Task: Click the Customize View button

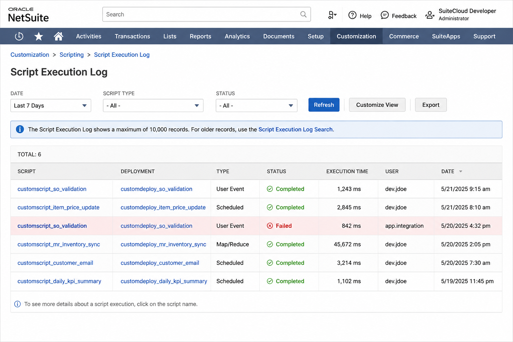Action: [377, 105]
